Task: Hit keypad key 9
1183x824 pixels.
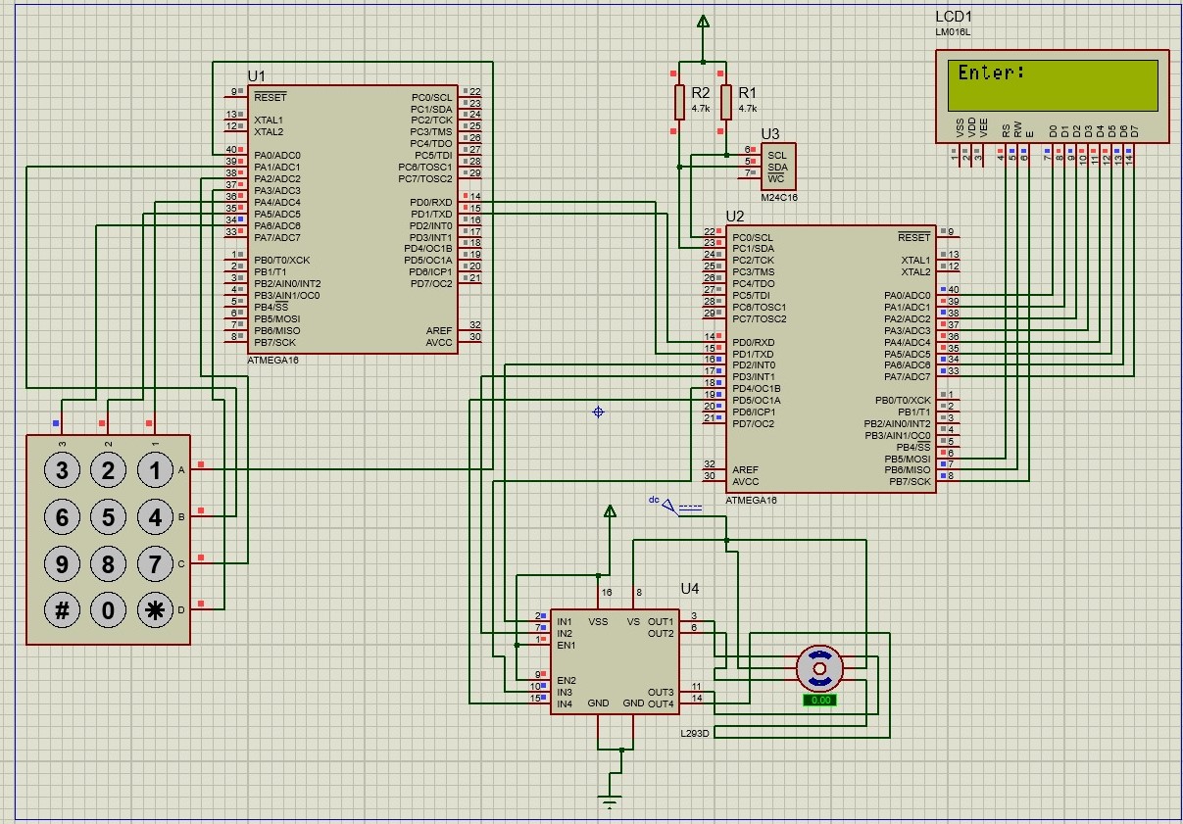Action: point(62,564)
